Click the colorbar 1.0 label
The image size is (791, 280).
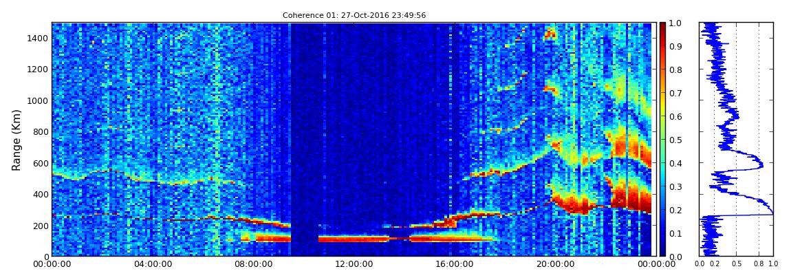coord(675,23)
